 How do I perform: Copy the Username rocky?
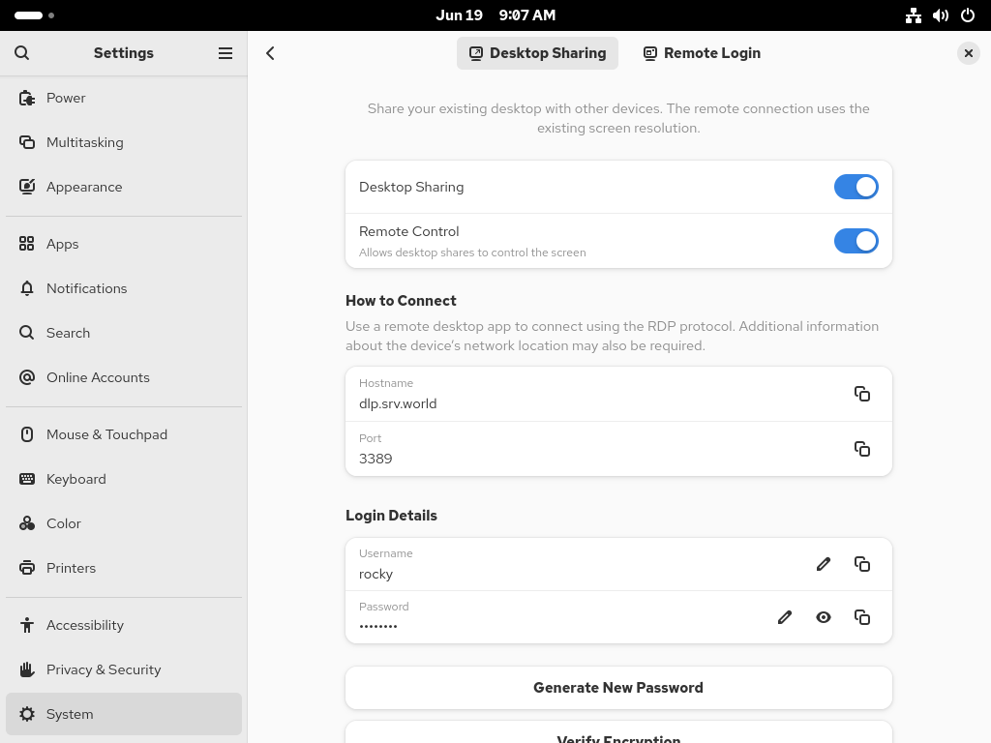tap(861, 564)
